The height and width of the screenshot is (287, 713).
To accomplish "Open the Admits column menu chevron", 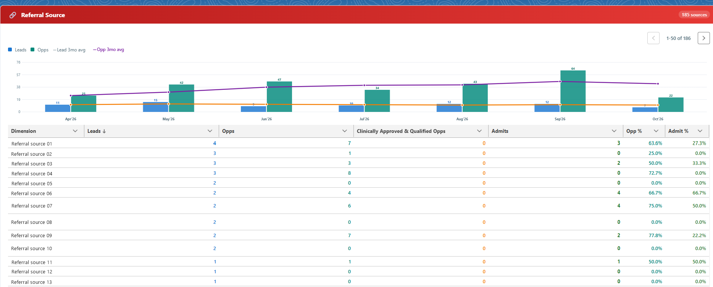I will click(x=614, y=131).
